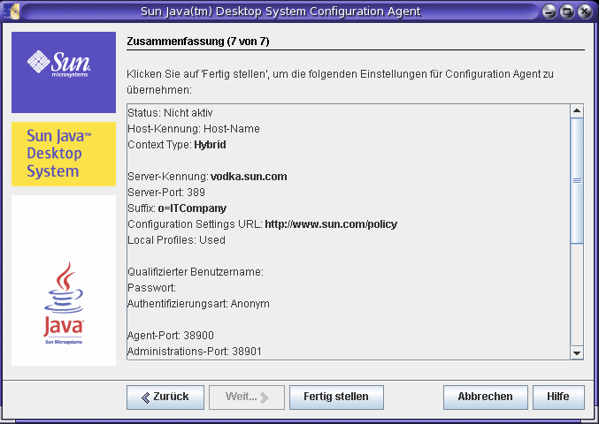Select the 'Status: Nicht aktiv' line

(x=170, y=113)
